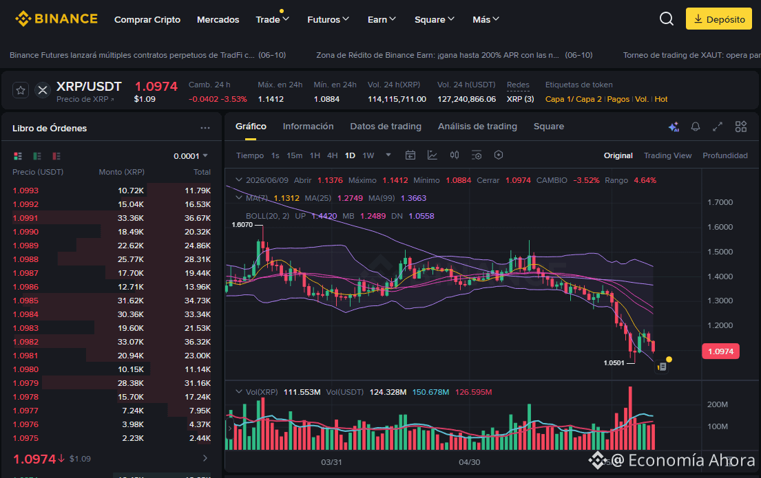The height and width of the screenshot is (478, 761).
Task: Select the 1W time interval
Action: [368, 155]
